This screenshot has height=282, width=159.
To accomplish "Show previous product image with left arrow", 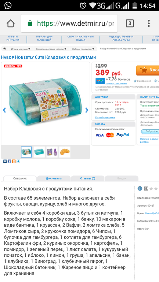I will (4, 110).
